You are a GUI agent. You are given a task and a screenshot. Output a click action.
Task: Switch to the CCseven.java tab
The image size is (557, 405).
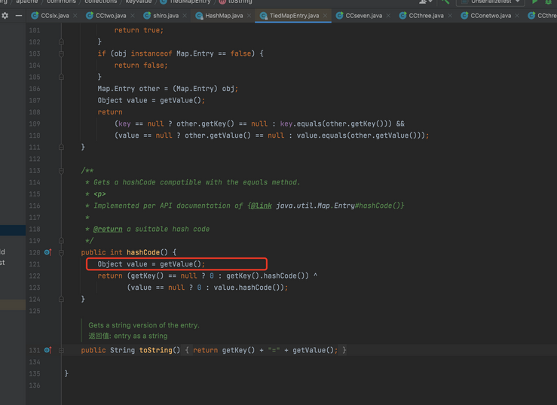[x=364, y=16]
